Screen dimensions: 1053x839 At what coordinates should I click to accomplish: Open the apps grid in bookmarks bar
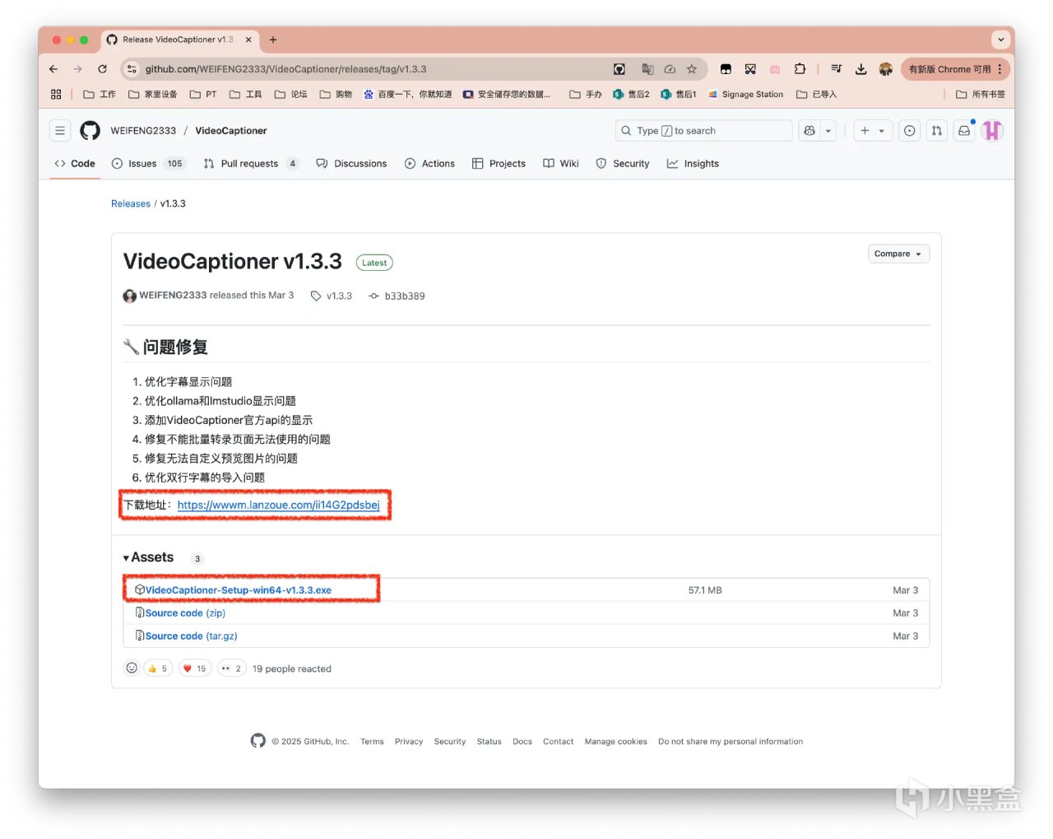pyautogui.click(x=56, y=95)
